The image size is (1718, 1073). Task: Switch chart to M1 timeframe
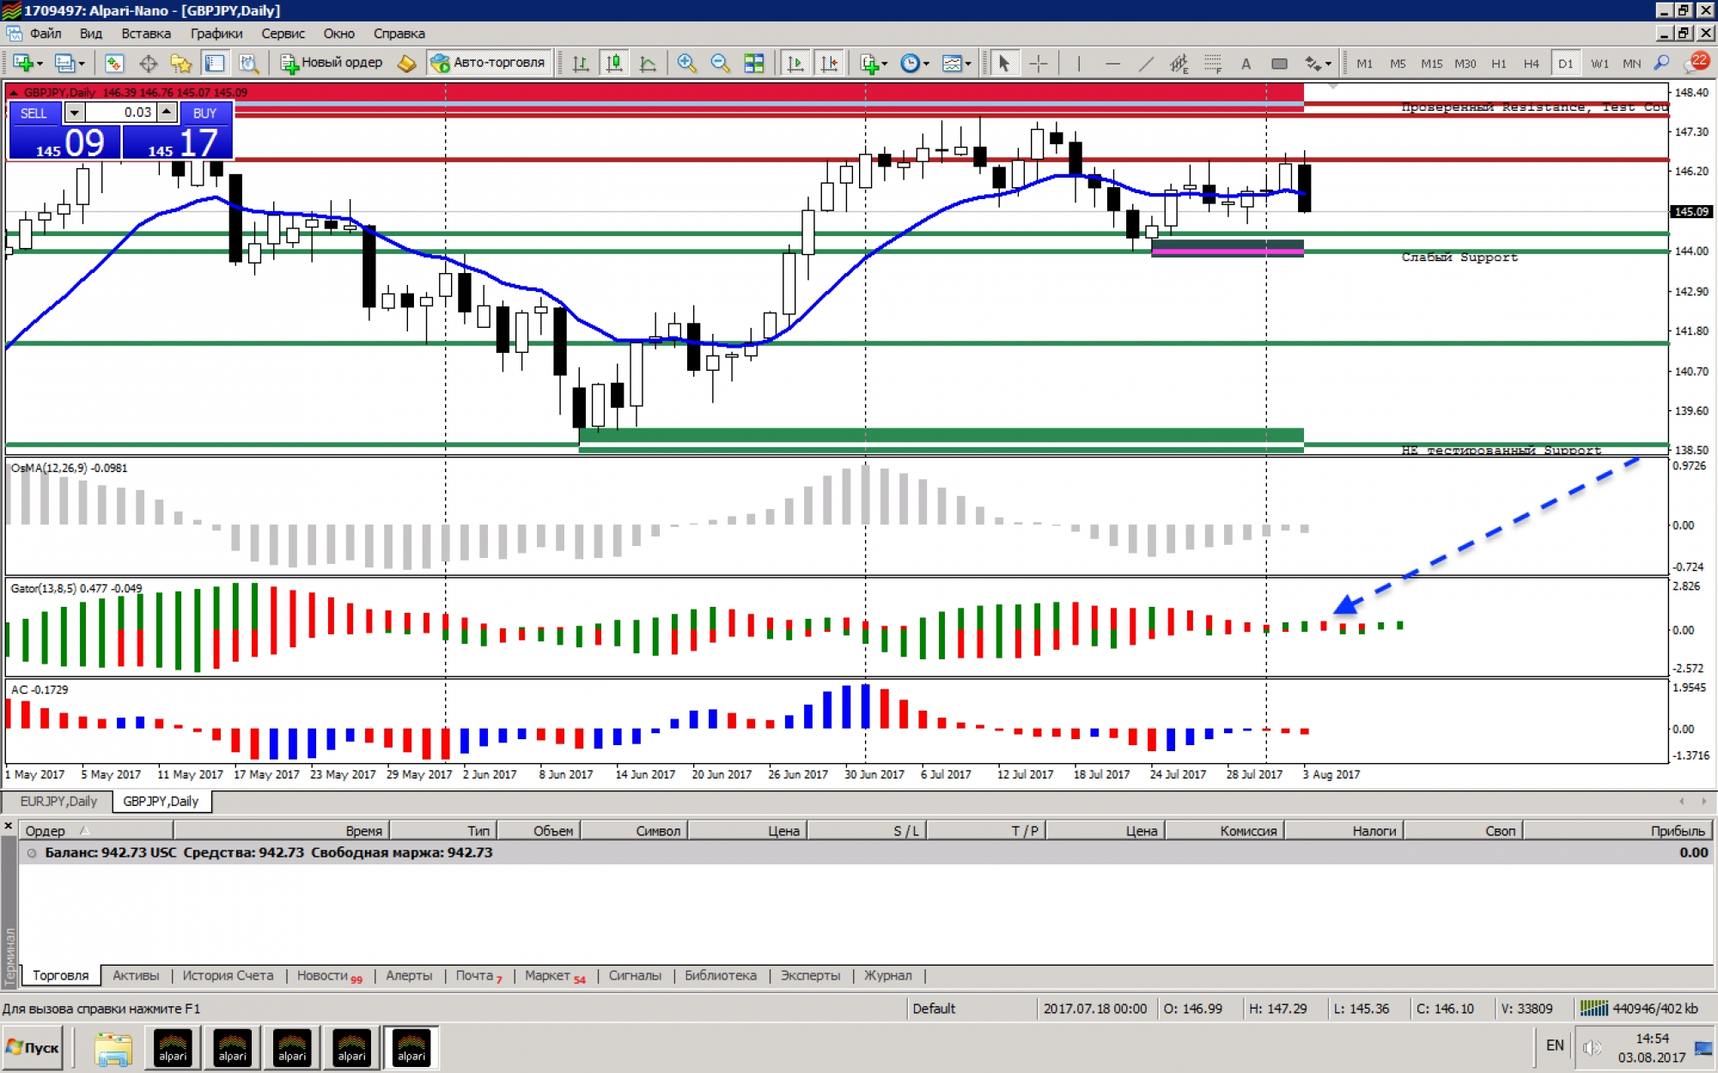(x=1364, y=64)
